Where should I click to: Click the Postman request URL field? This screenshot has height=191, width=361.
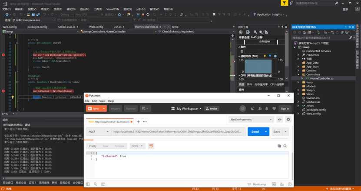pos(179,131)
